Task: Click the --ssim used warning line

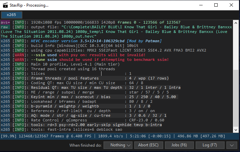Action: point(73,55)
